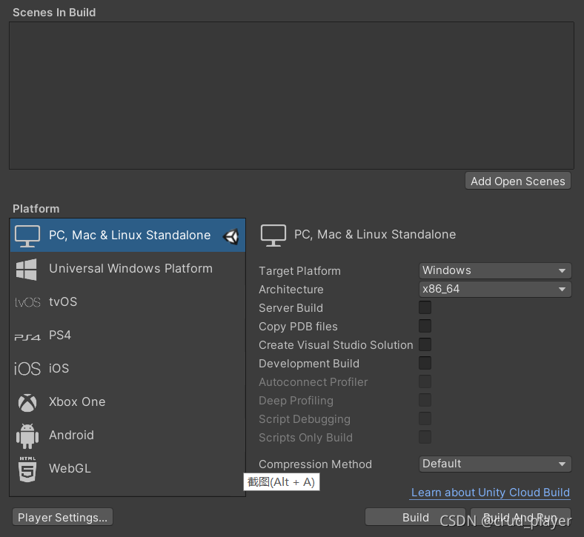Click the Windows logo icon for UWP
The width and height of the screenshot is (584, 537).
pos(27,269)
